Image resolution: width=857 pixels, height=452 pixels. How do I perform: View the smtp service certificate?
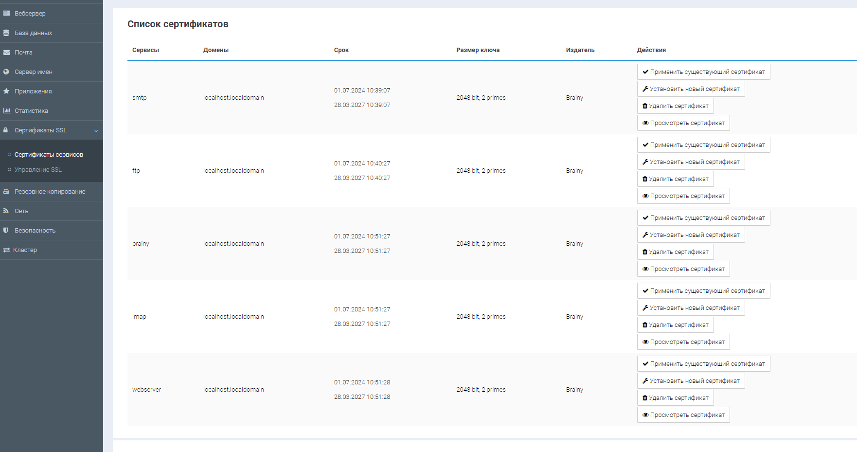click(683, 123)
